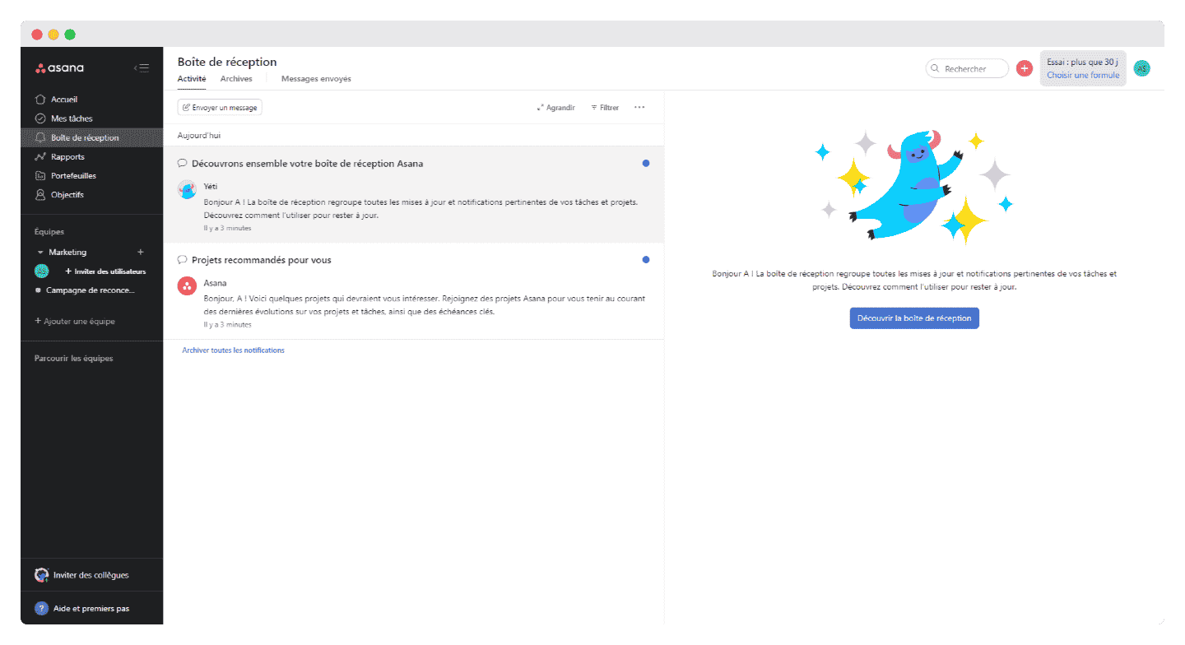Toggle unread dot on Découvrons ensemble message

click(x=646, y=163)
